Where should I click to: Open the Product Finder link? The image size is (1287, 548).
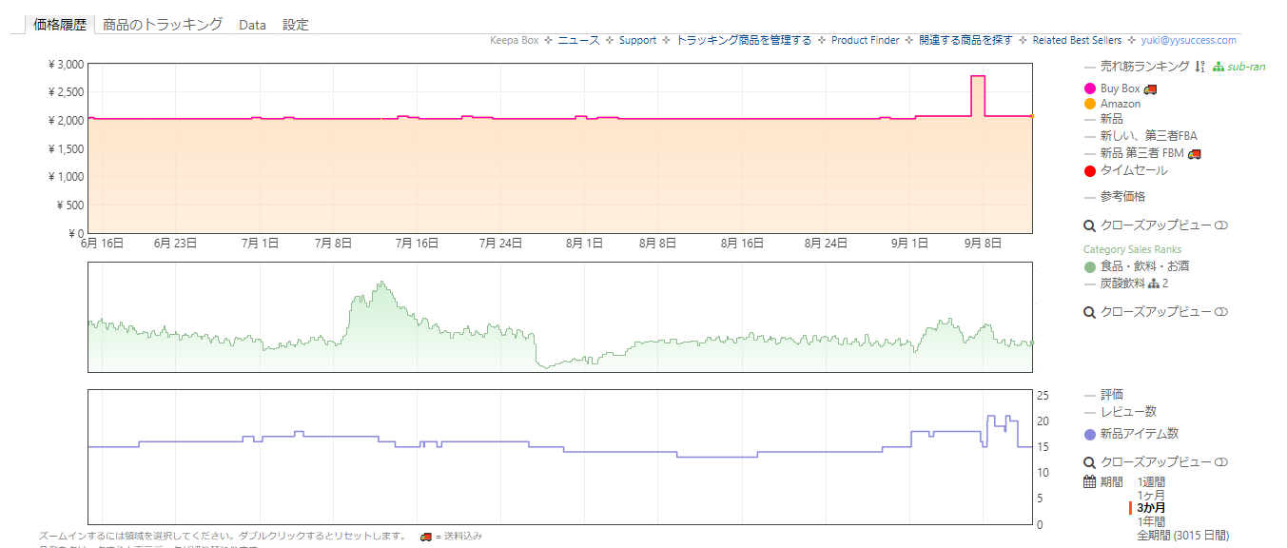pyautogui.click(x=865, y=40)
